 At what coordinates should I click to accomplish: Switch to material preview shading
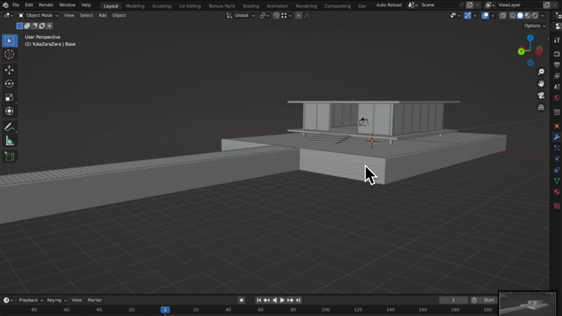528,15
